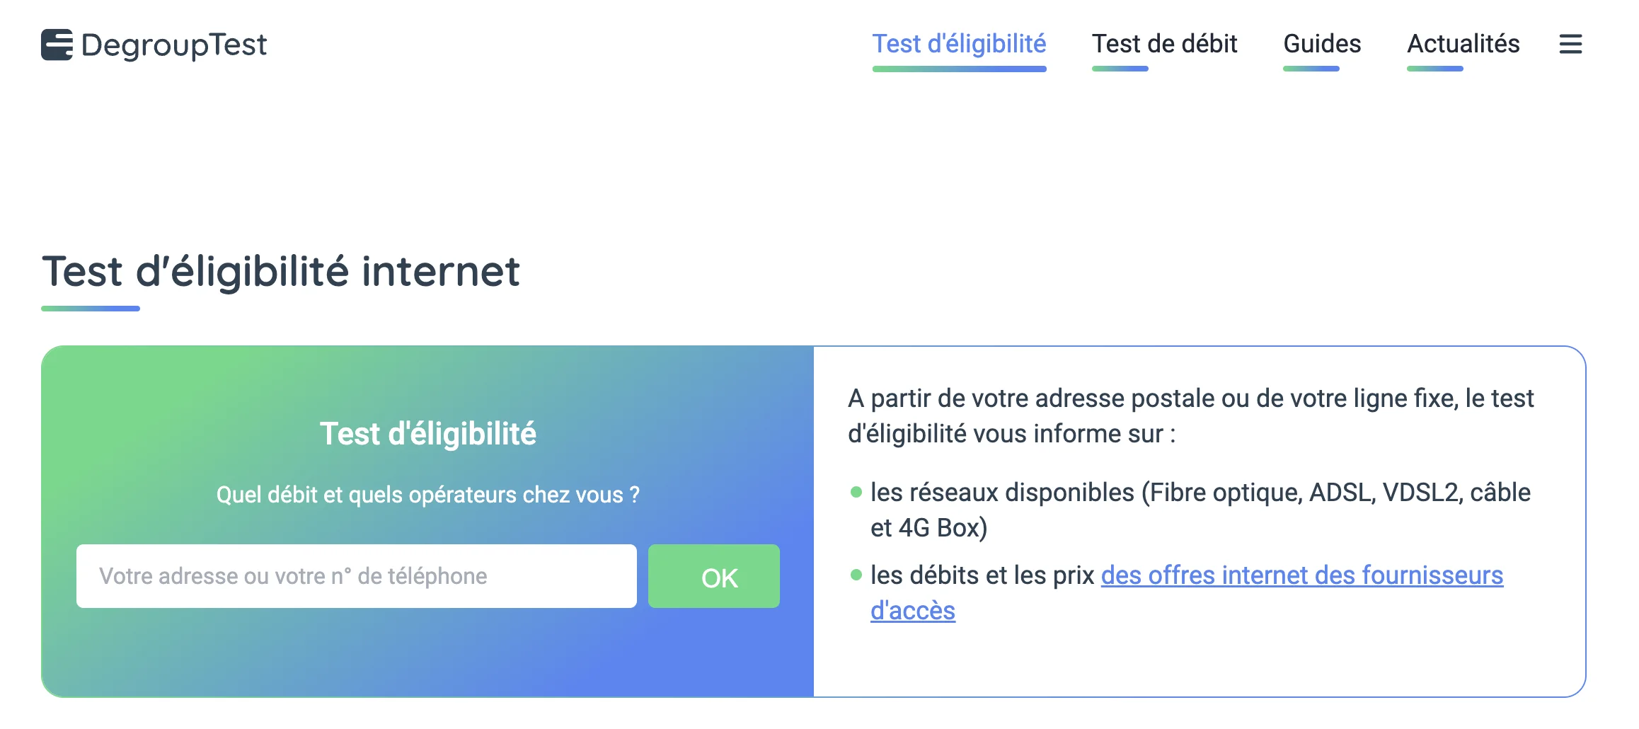Click the Quel débit et quels opérateurs subtitle

(427, 495)
